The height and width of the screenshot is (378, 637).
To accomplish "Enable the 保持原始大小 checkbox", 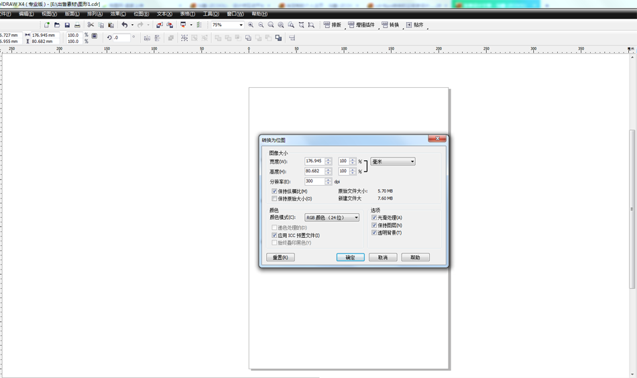I will point(274,199).
